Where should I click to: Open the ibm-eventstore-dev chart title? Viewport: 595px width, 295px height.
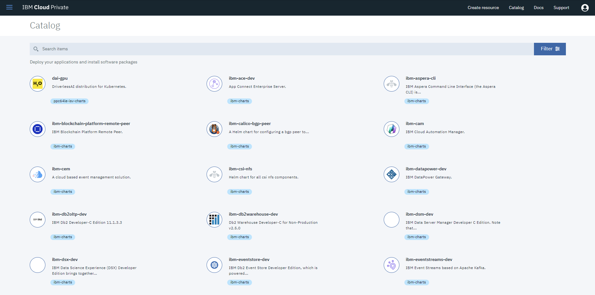[x=249, y=260]
